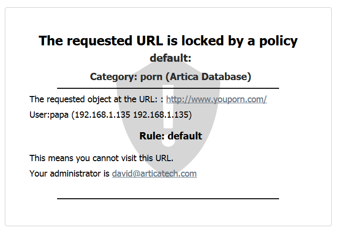Click the 'Rule: default' heading
The width and height of the screenshot is (340, 233).
[171, 136]
